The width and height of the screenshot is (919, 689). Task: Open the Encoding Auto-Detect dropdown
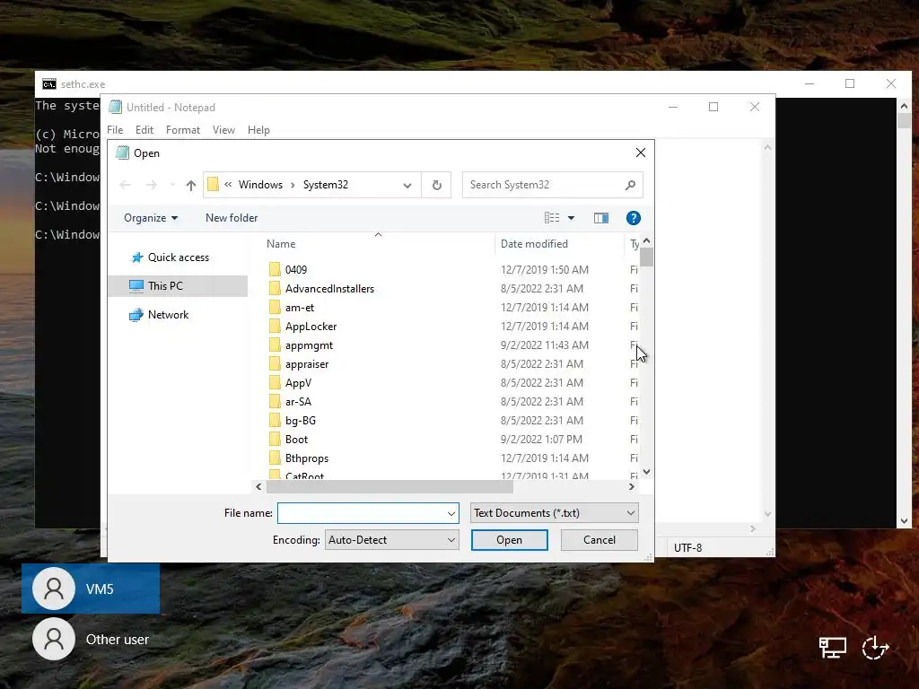click(391, 540)
